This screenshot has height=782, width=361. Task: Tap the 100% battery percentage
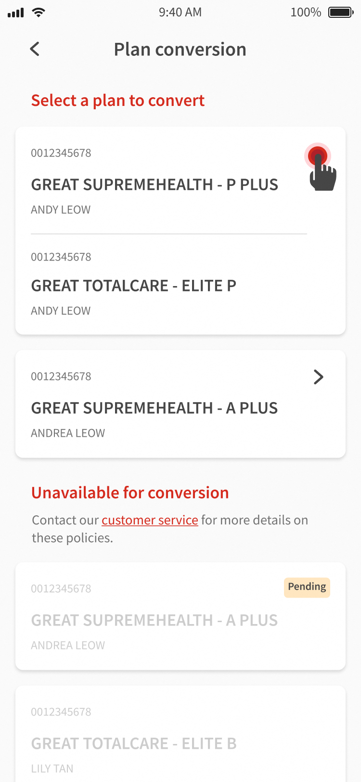point(306,13)
